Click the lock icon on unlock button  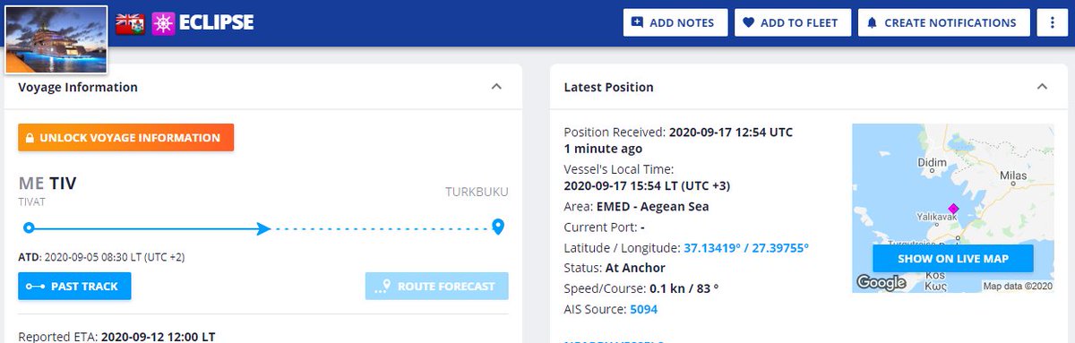coord(30,139)
